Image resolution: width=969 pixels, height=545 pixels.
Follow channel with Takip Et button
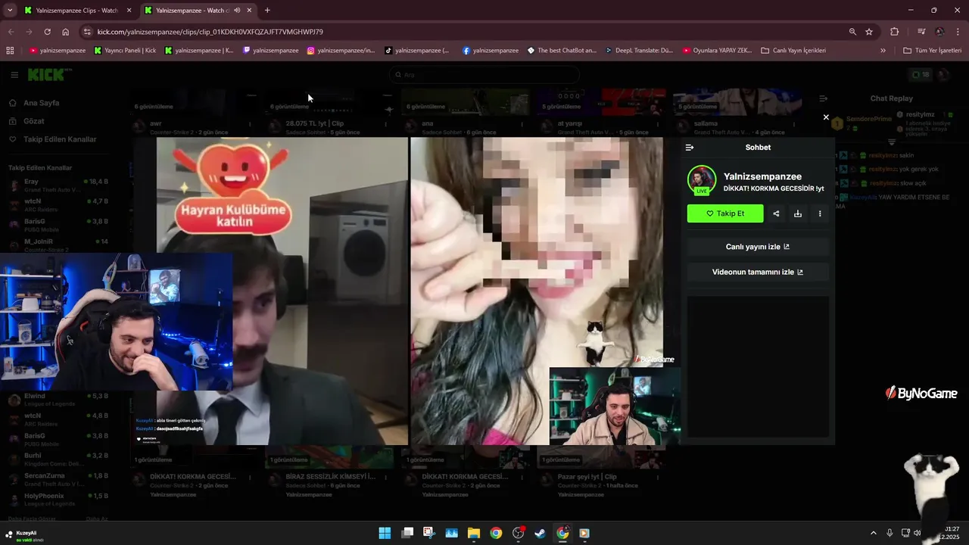(725, 213)
